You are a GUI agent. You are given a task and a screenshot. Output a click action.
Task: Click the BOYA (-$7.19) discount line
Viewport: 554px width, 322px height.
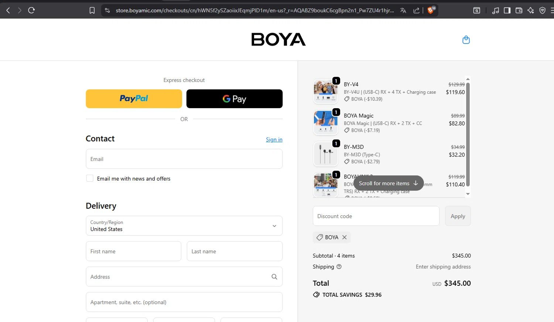pyautogui.click(x=365, y=130)
